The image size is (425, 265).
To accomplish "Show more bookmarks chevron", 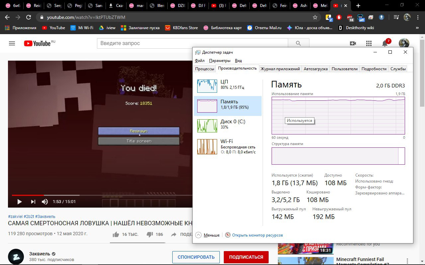I will [x=417, y=28].
